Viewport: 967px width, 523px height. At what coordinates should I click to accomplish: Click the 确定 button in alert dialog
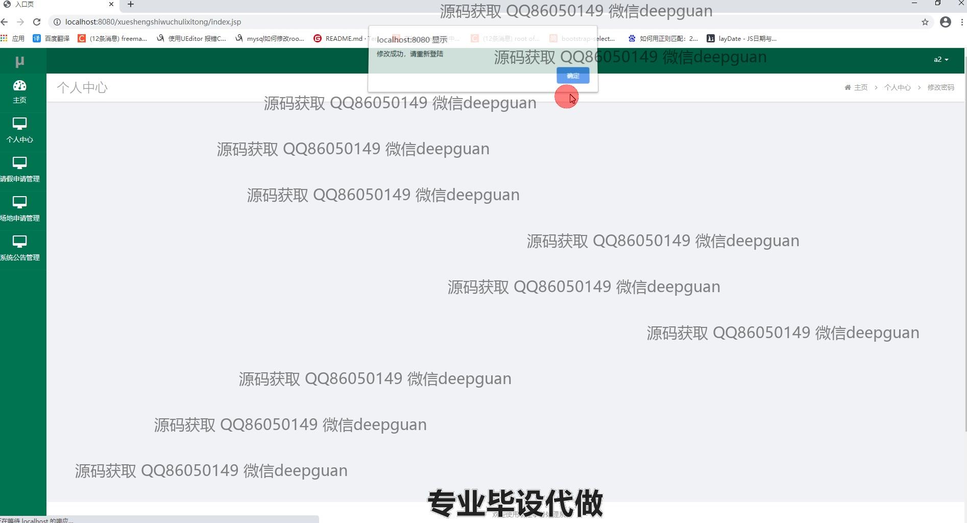pyautogui.click(x=572, y=76)
